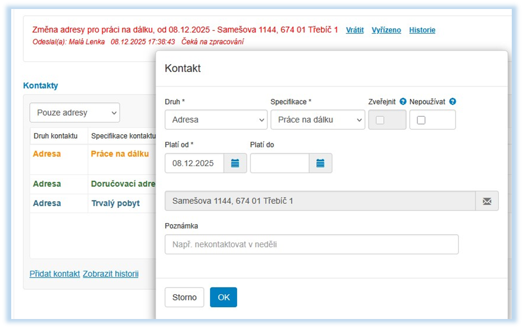Select the Trvalý pobyt address row
The image size is (523, 328).
tap(115, 203)
